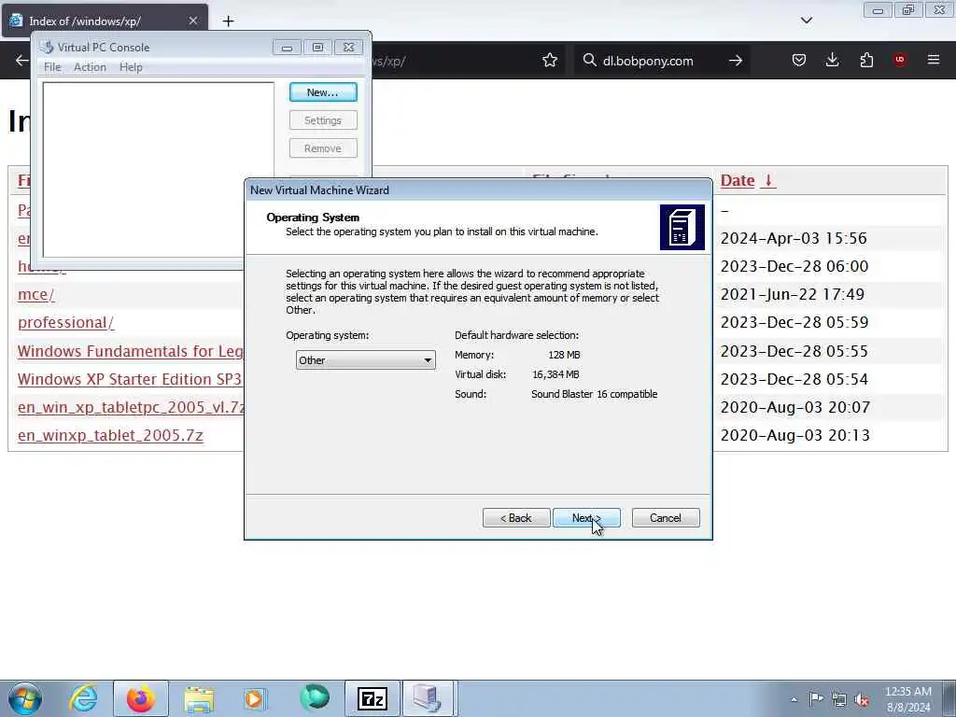
Task: Switch to Virtual PC taskbar icon
Action: 428,698
